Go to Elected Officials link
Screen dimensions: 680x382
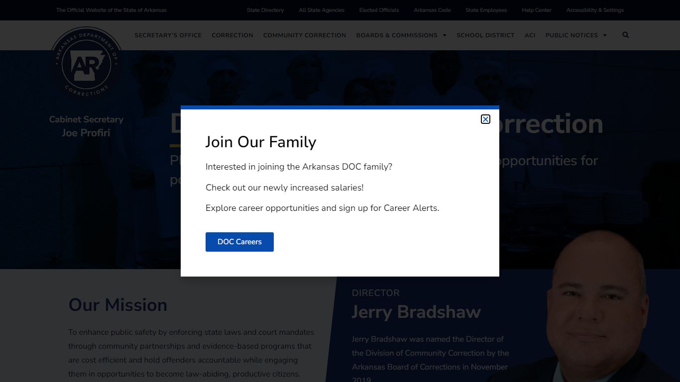pos(379,10)
